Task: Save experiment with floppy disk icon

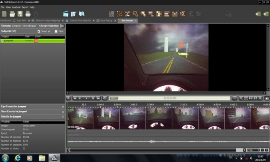Action: click(20, 14)
